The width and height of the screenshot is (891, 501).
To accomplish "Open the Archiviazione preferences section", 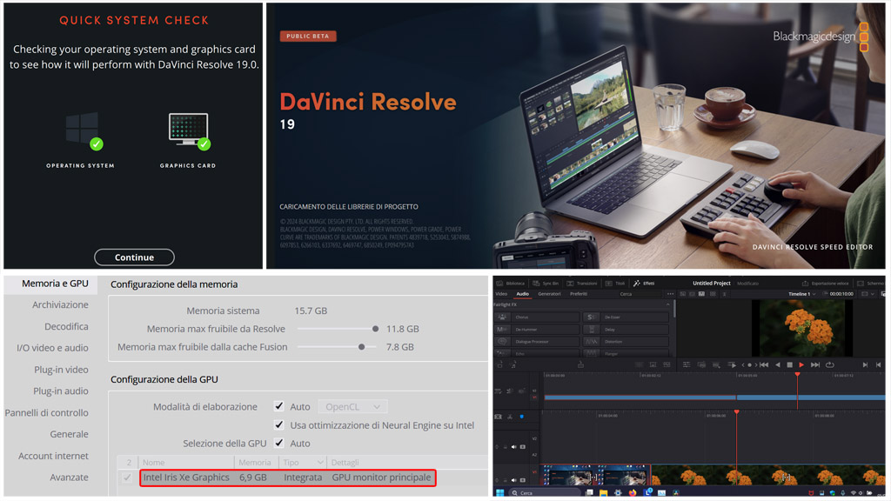I will tap(60, 305).
